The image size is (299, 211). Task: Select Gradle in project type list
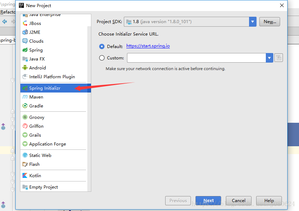pos(56,106)
